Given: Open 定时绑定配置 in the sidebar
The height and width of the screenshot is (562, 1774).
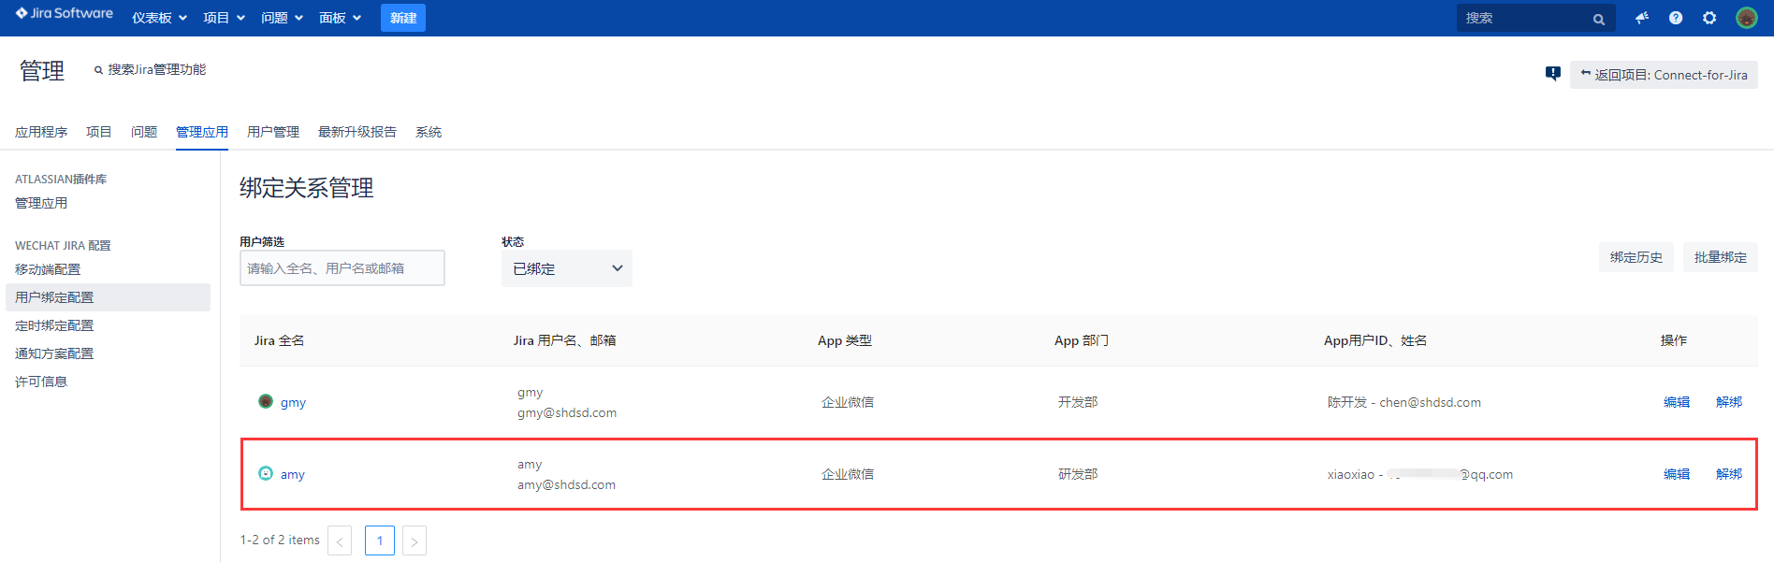Looking at the screenshot, I should tap(54, 325).
